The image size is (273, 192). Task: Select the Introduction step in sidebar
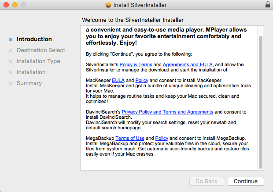tap(34, 39)
